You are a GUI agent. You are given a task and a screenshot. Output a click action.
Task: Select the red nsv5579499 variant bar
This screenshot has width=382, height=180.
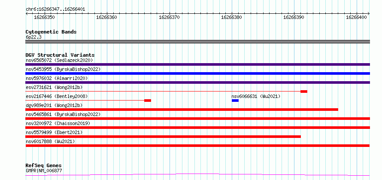point(163,137)
